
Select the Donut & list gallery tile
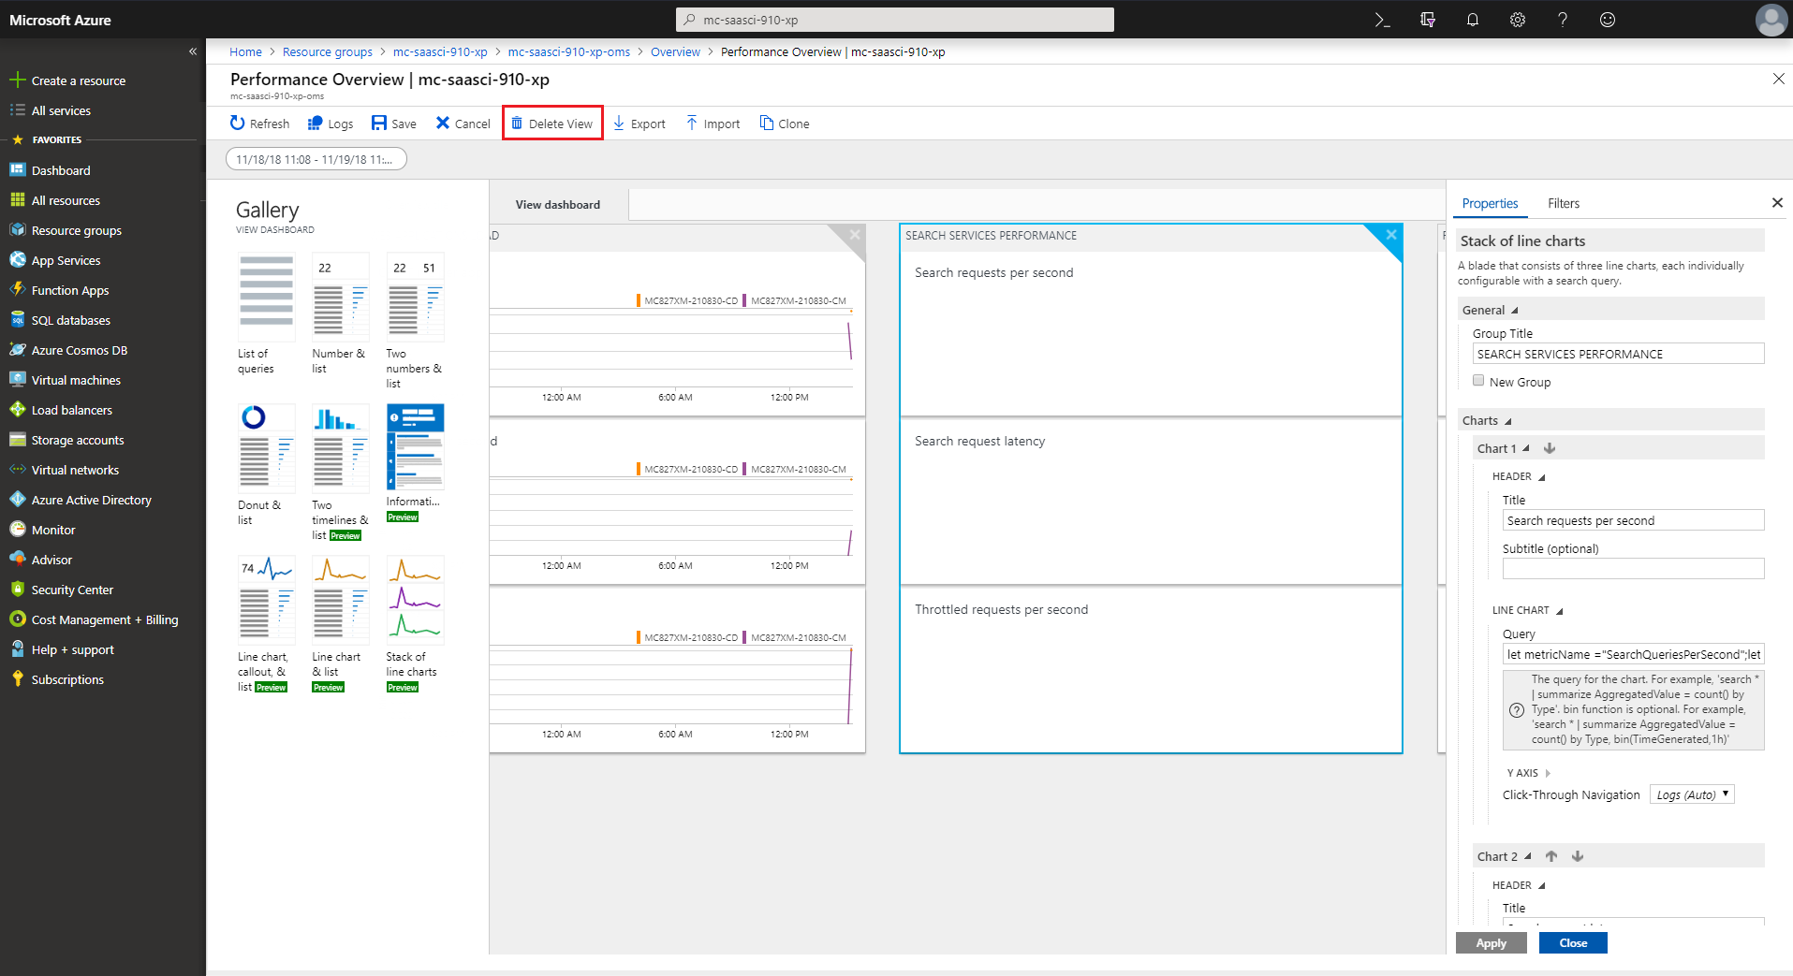[x=266, y=465]
